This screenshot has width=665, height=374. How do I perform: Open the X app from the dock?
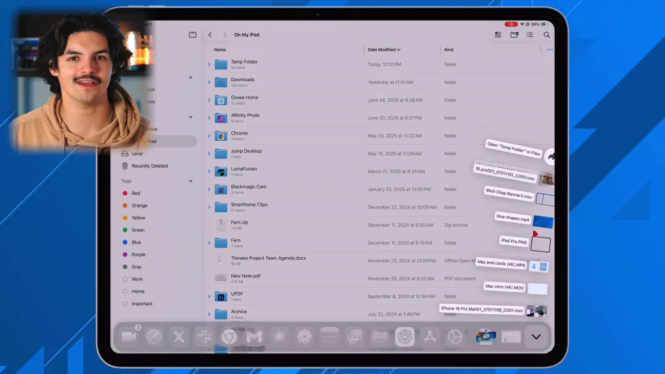178,337
